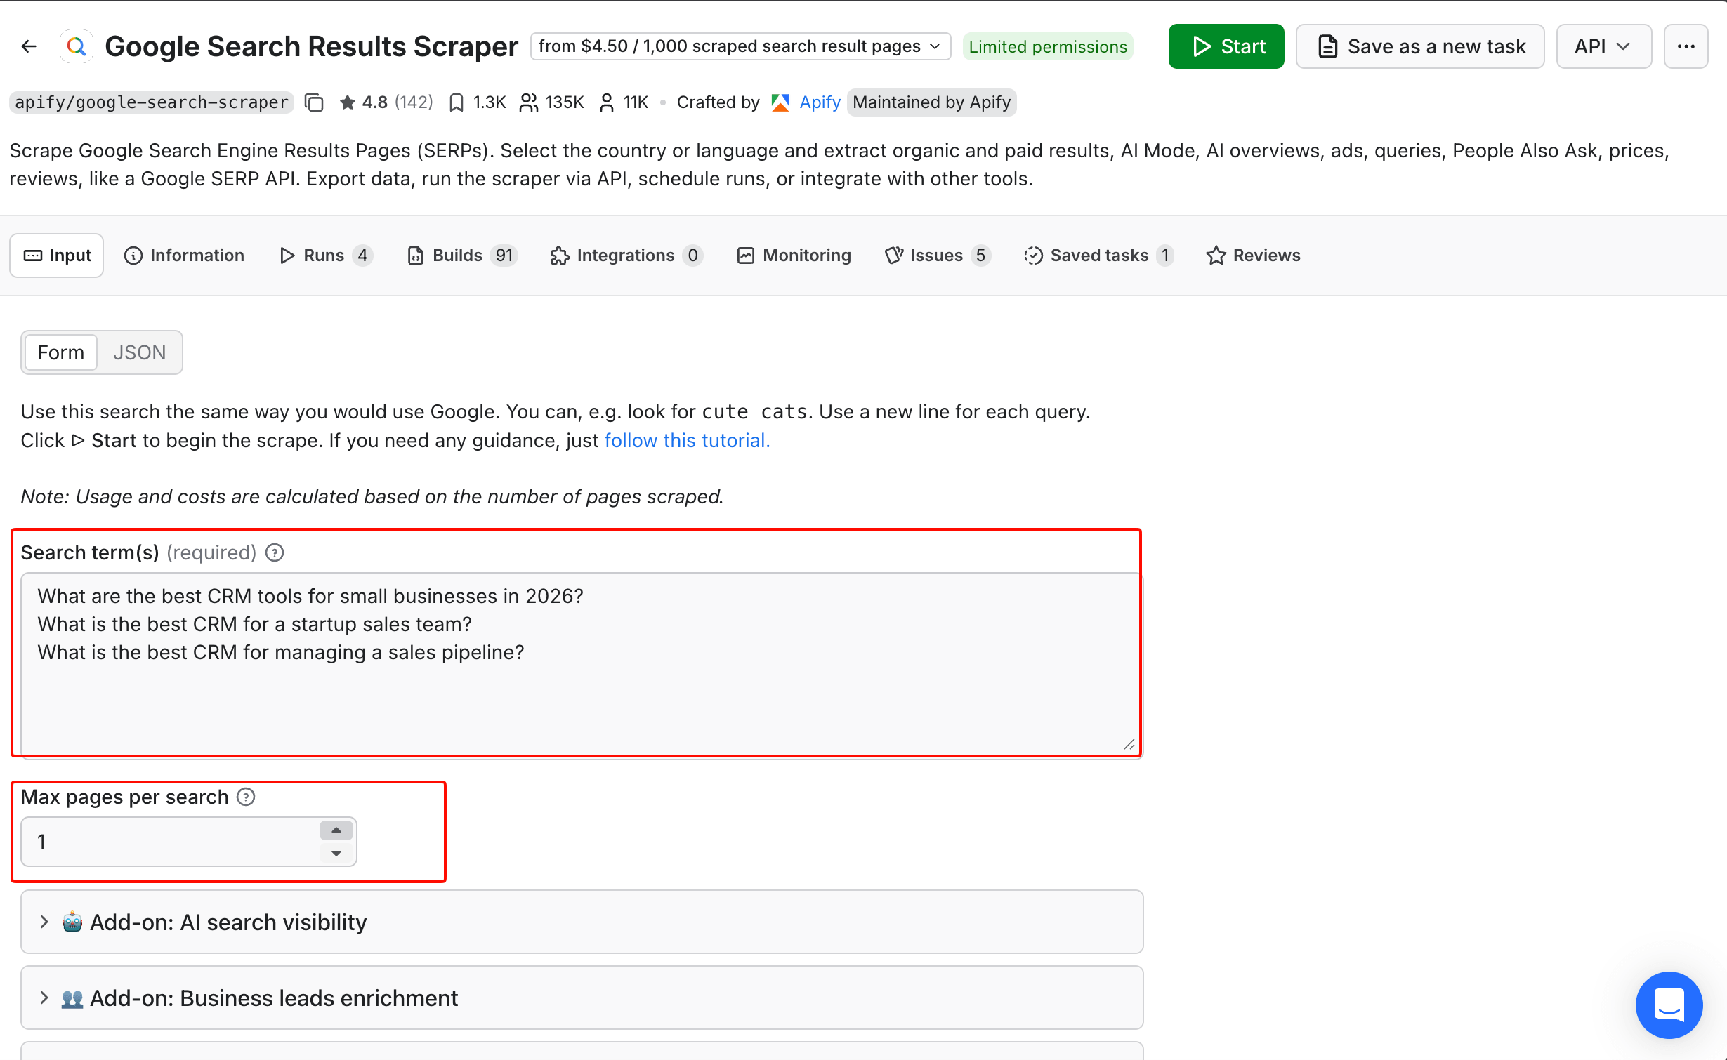Image resolution: width=1727 pixels, height=1060 pixels.
Task: Open the Information tab
Action: tap(184, 256)
